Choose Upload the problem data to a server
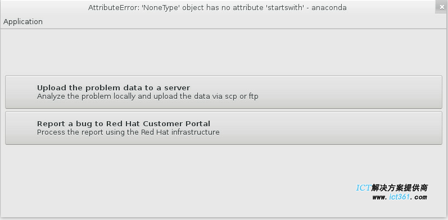The image size is (448, 220). click(x=224, y=92)
